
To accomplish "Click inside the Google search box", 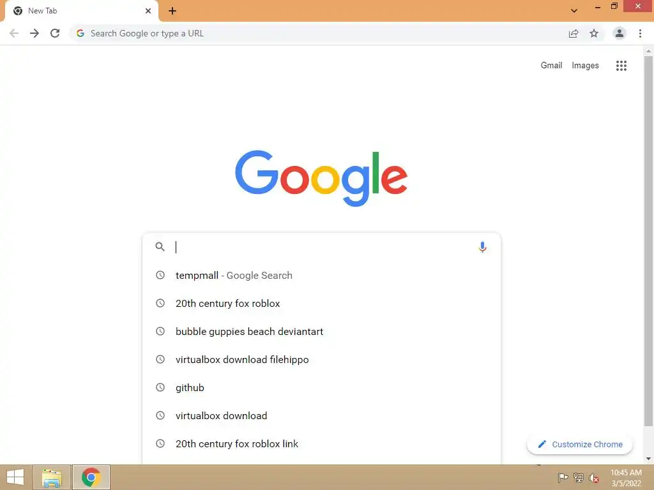I will [321, 247].
